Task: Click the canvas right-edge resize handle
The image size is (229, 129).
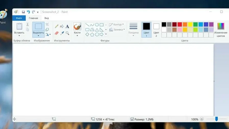Action: pos(214,81)
